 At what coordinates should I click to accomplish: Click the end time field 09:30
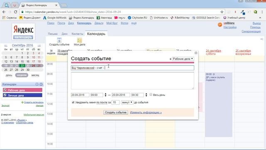(138, 95)
